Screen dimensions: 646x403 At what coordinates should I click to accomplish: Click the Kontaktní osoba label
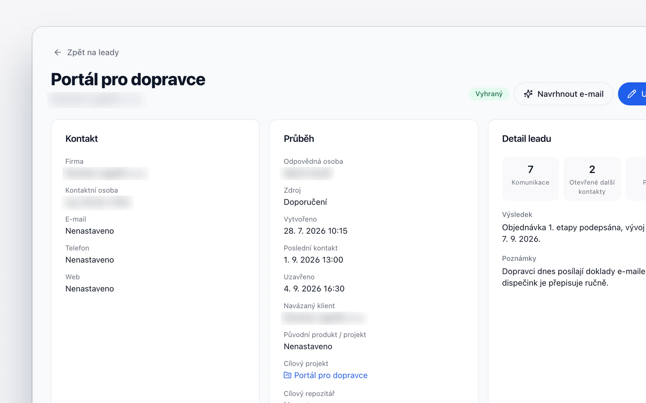pyautogui.click(x=92, y=190)
